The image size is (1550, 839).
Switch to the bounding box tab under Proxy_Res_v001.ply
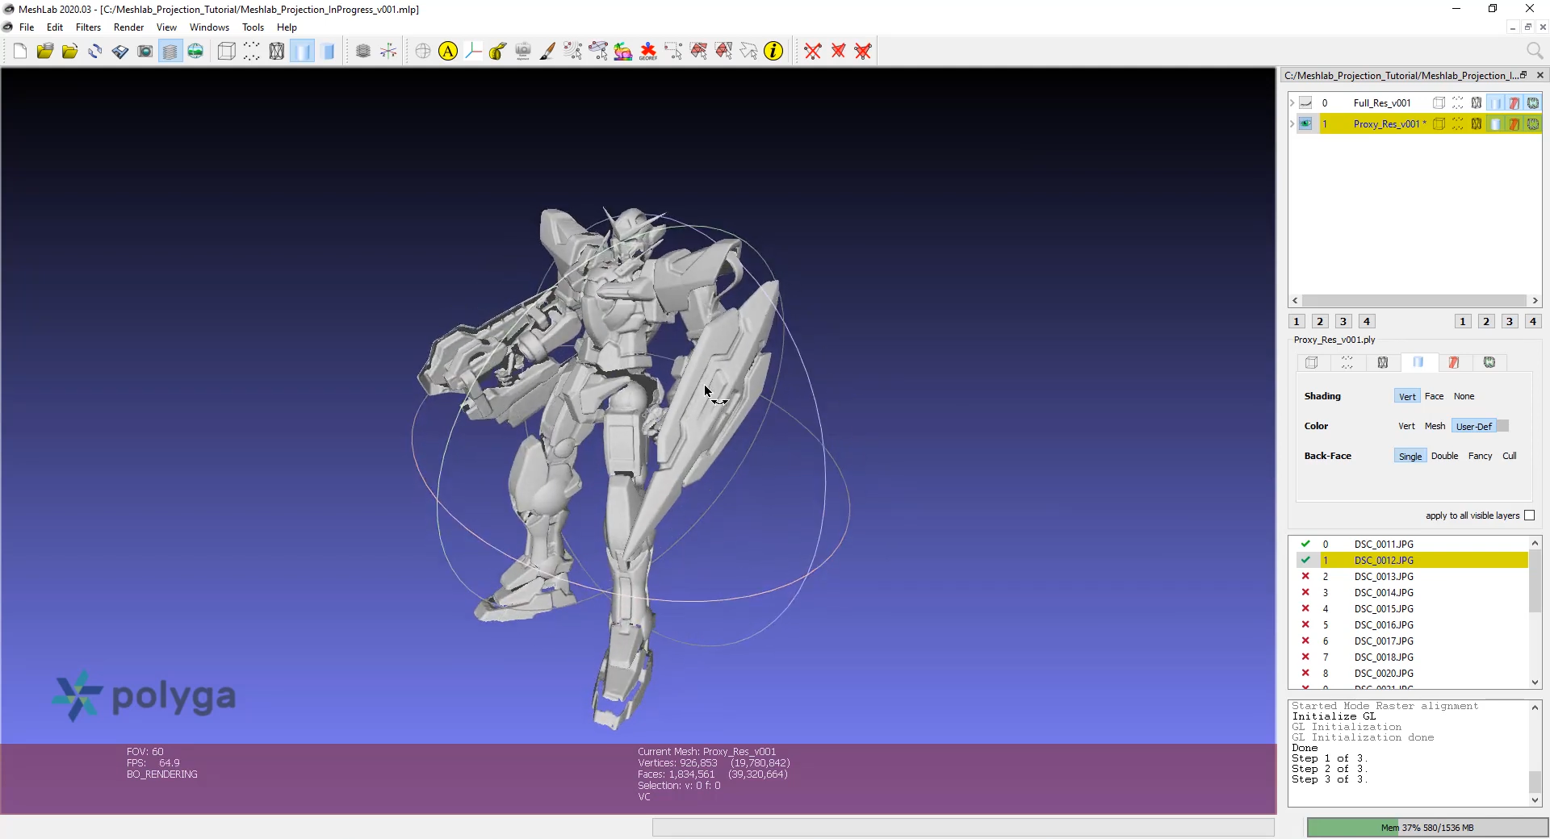[1311, 362]
